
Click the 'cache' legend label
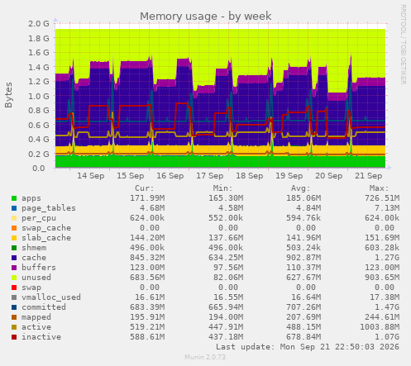pyautogui.click(x=34, y=258)
